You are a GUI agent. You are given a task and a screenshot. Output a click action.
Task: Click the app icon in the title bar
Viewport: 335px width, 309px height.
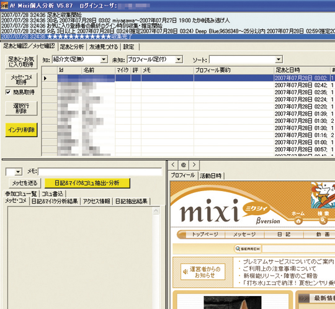(x=4, y=6)
